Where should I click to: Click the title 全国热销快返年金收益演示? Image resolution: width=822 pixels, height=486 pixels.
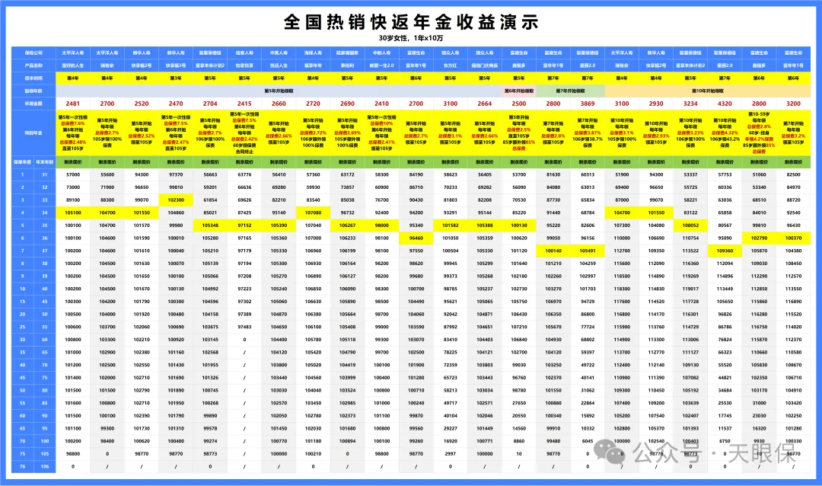[411, 23]
